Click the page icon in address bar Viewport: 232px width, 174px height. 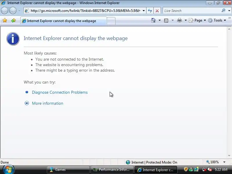[27, 11]
